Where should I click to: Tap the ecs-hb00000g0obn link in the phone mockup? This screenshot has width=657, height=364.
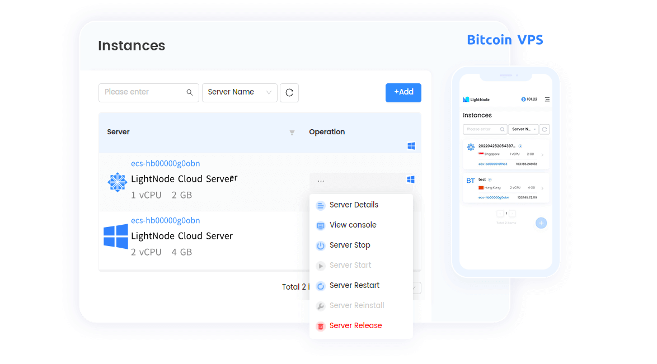tap(494, 197)
